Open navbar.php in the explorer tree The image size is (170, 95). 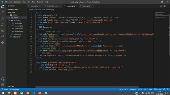tap(19, 29)
